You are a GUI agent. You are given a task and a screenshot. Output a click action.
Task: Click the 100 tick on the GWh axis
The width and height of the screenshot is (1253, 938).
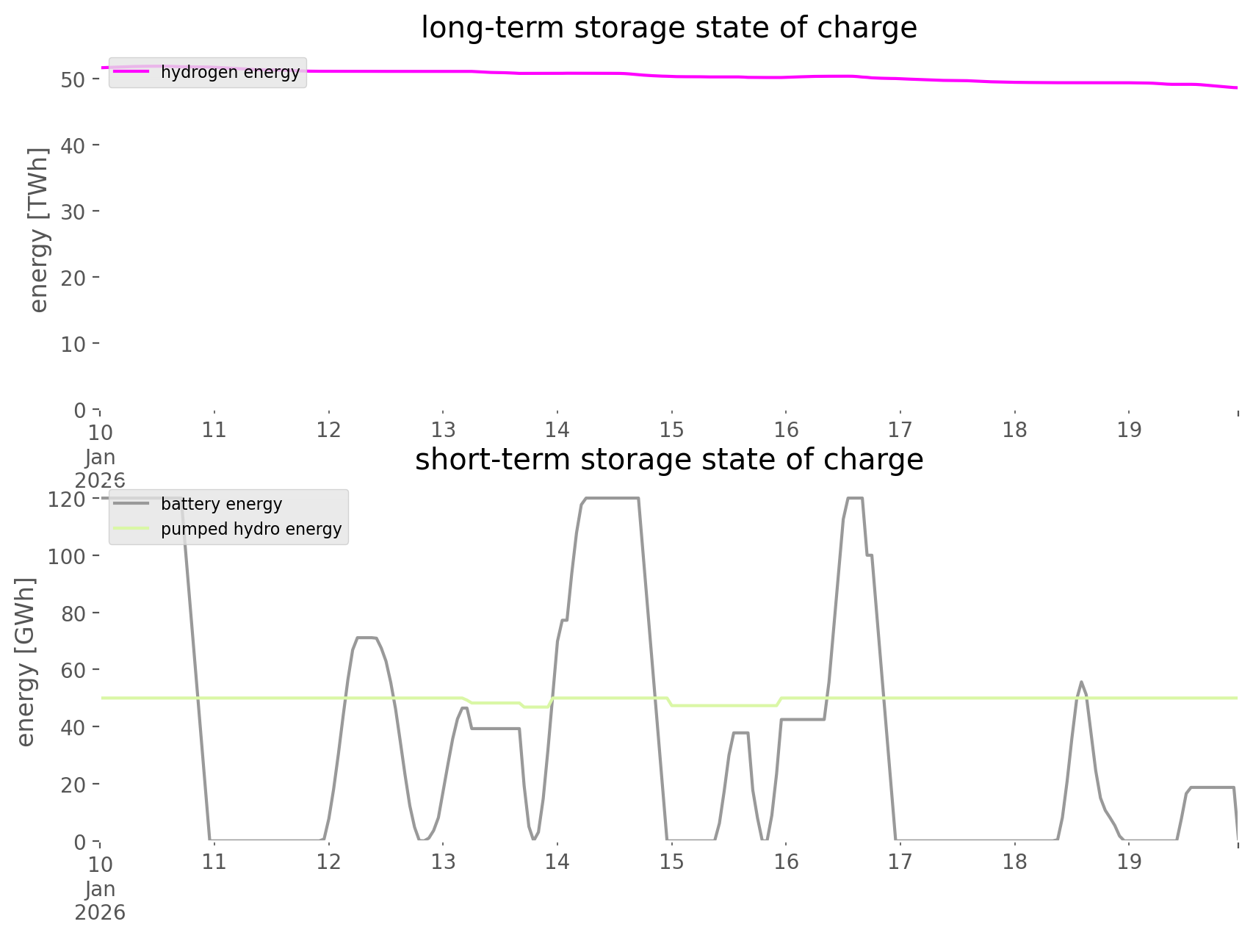(67, 556)
